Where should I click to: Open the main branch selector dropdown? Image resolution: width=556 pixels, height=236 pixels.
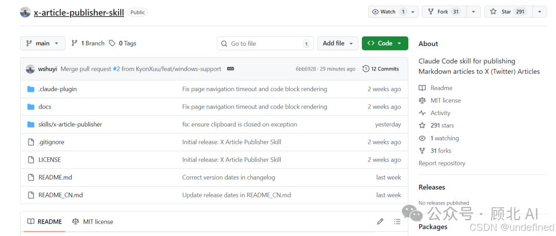[x=43, y=43]
